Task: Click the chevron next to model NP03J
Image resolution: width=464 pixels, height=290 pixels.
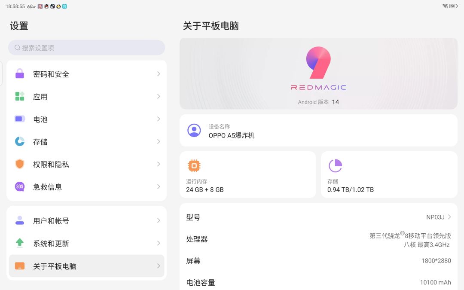Action: coord(449,217)
